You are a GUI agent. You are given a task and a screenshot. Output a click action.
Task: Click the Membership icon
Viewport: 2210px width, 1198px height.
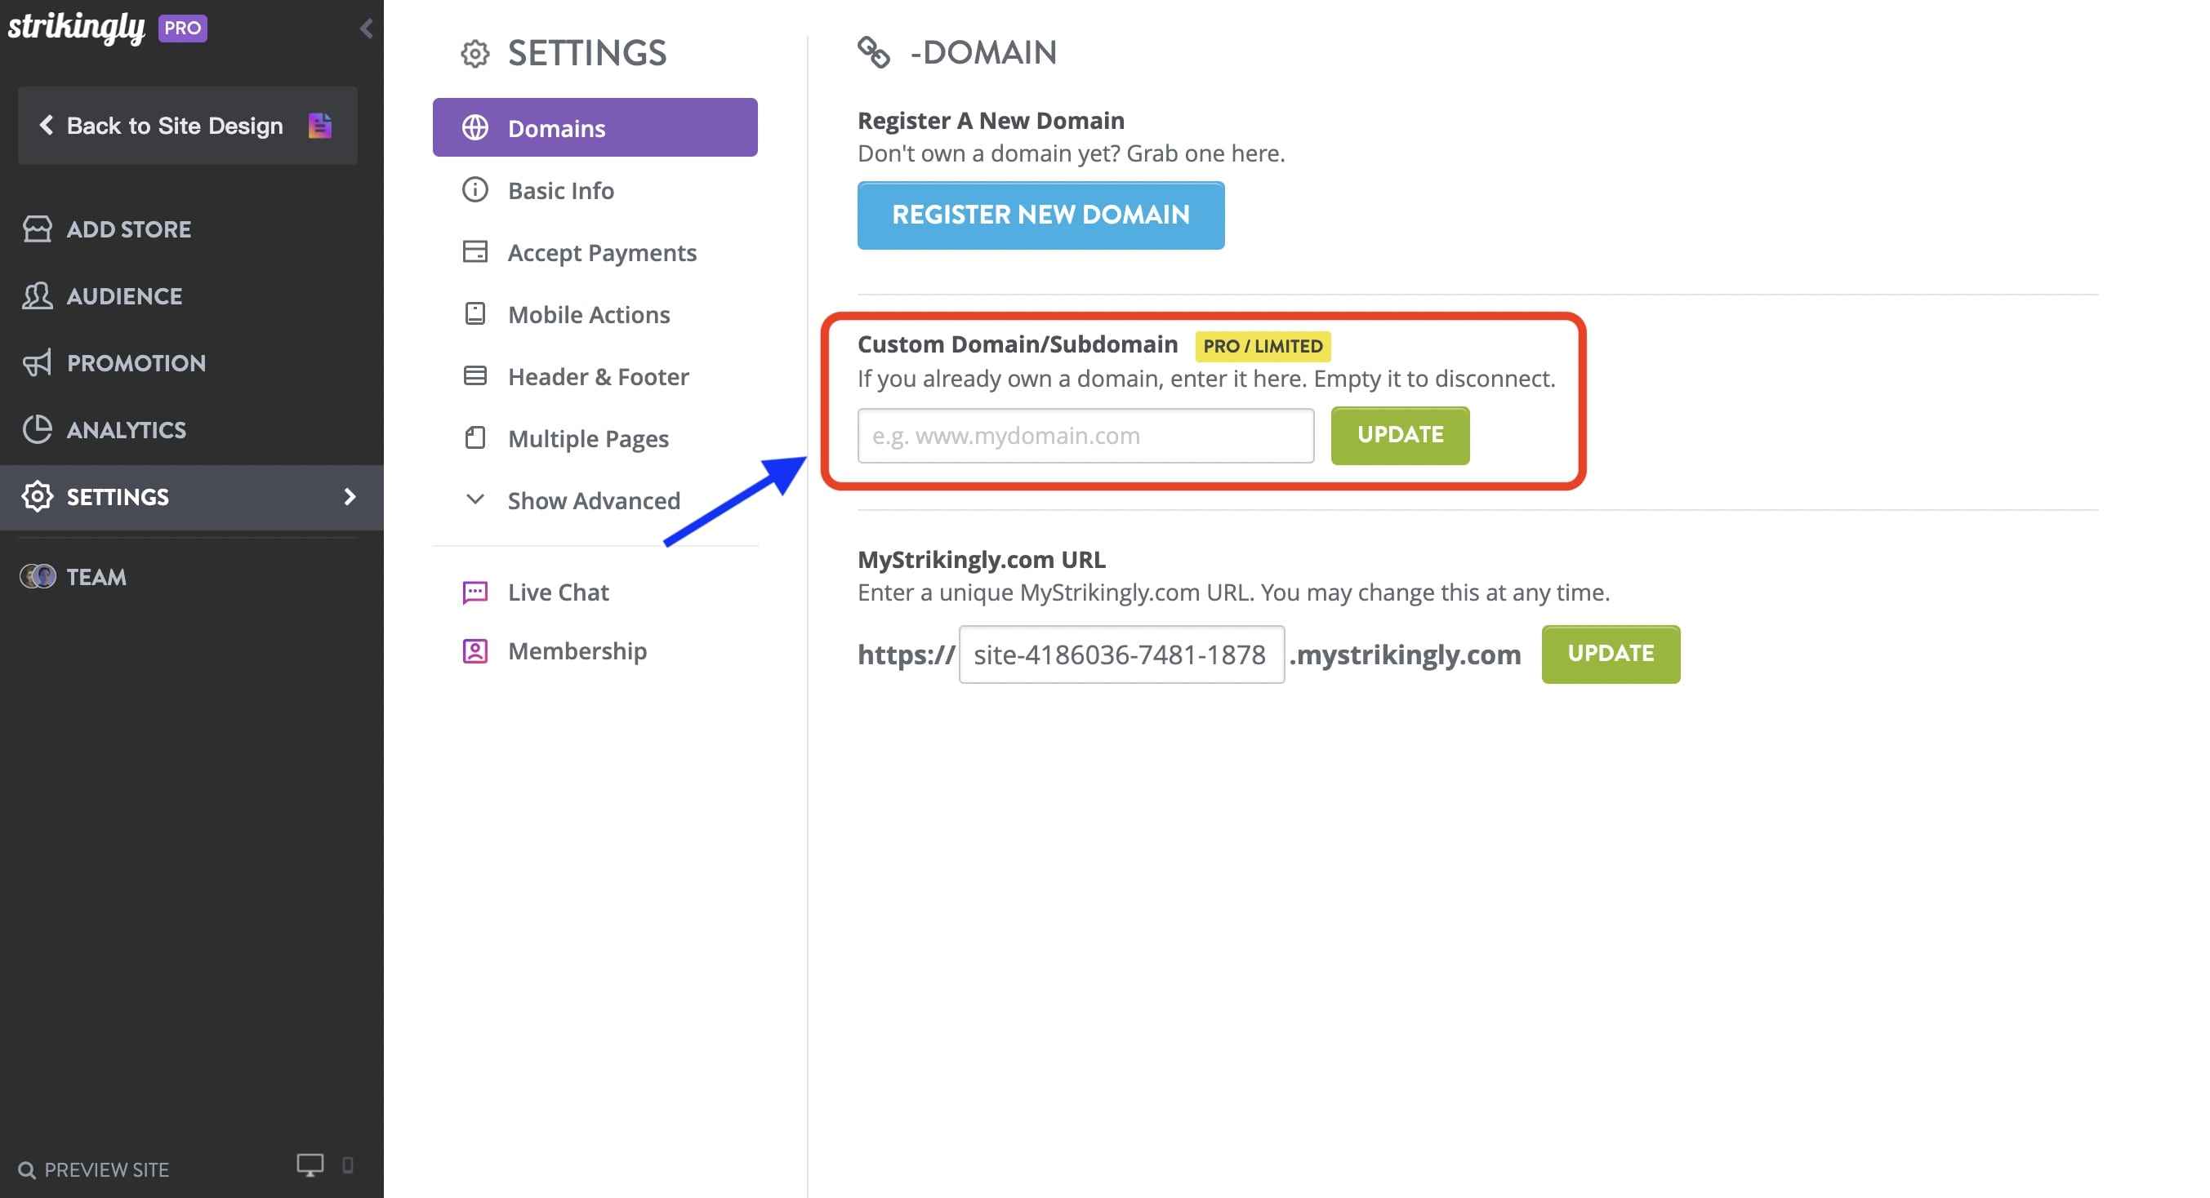[x=475, y=651]
